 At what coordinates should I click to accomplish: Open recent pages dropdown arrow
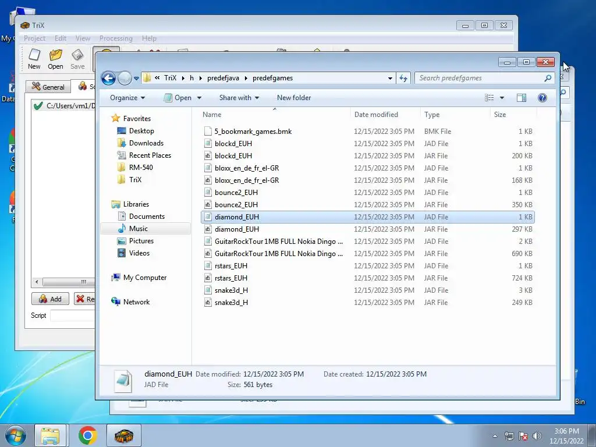coord(136,79)
